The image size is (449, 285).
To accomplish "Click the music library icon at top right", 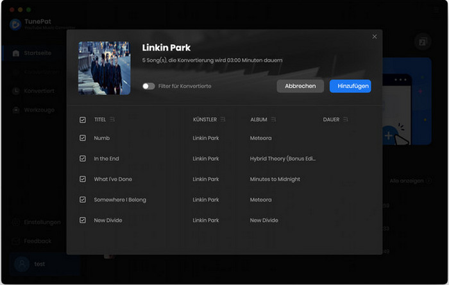I will click(x=423, y=42).
